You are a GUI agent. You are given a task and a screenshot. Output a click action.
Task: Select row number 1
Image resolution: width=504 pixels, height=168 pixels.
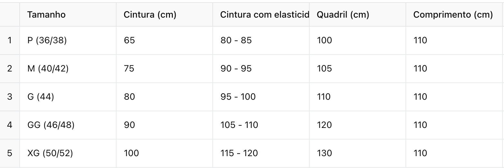(x=10, y=40)
